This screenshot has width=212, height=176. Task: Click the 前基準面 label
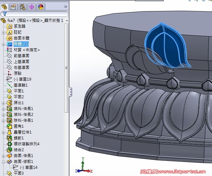[22, 56]
